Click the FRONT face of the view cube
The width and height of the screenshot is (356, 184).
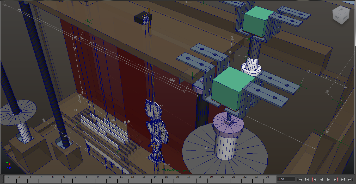coord(345,18)
